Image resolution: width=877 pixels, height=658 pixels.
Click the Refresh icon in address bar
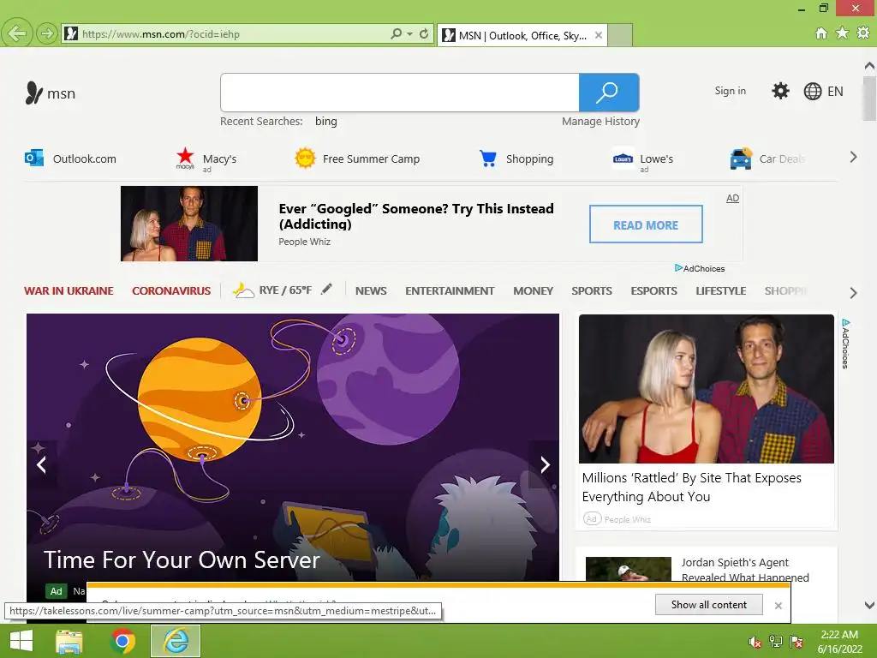[x=424, y=33]
